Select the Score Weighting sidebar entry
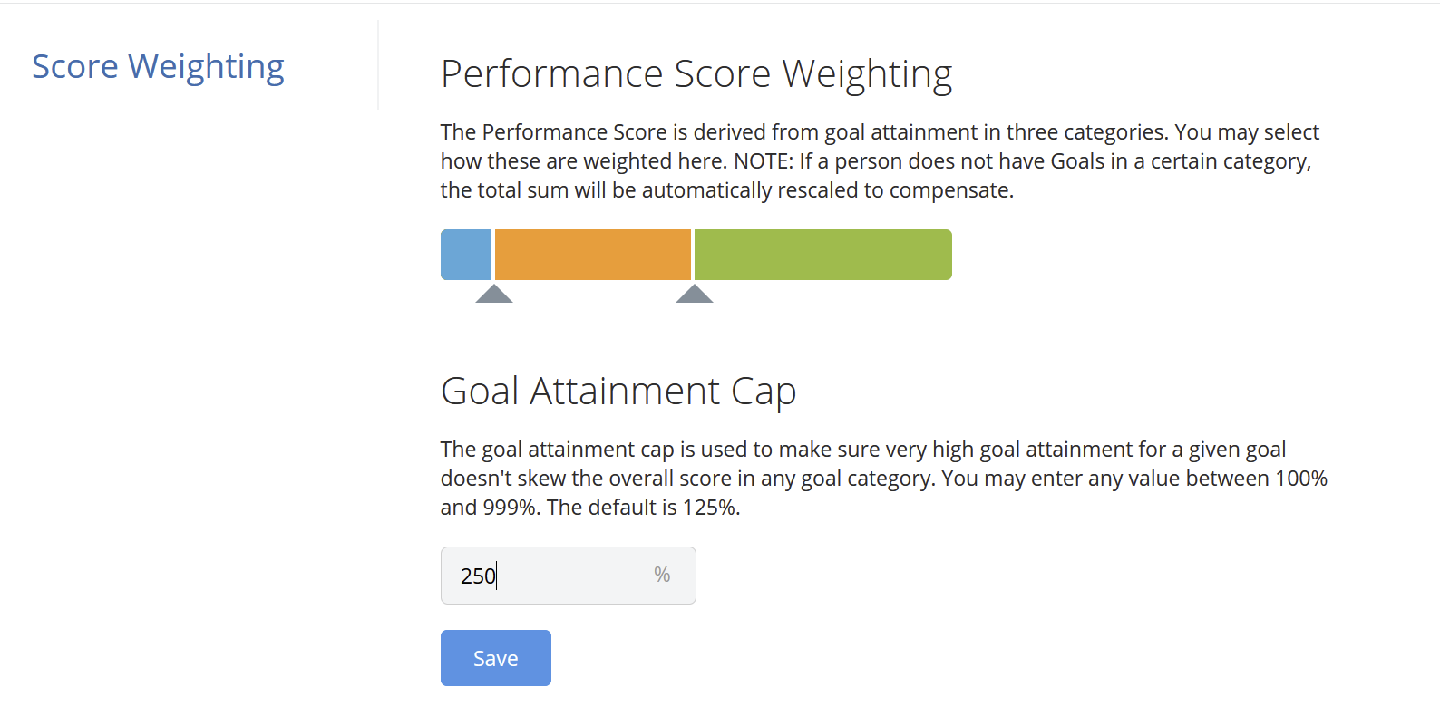 point(158,65)
